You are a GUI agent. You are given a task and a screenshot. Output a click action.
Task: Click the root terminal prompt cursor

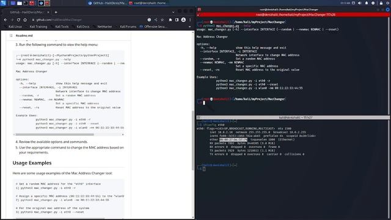(204, 103)
